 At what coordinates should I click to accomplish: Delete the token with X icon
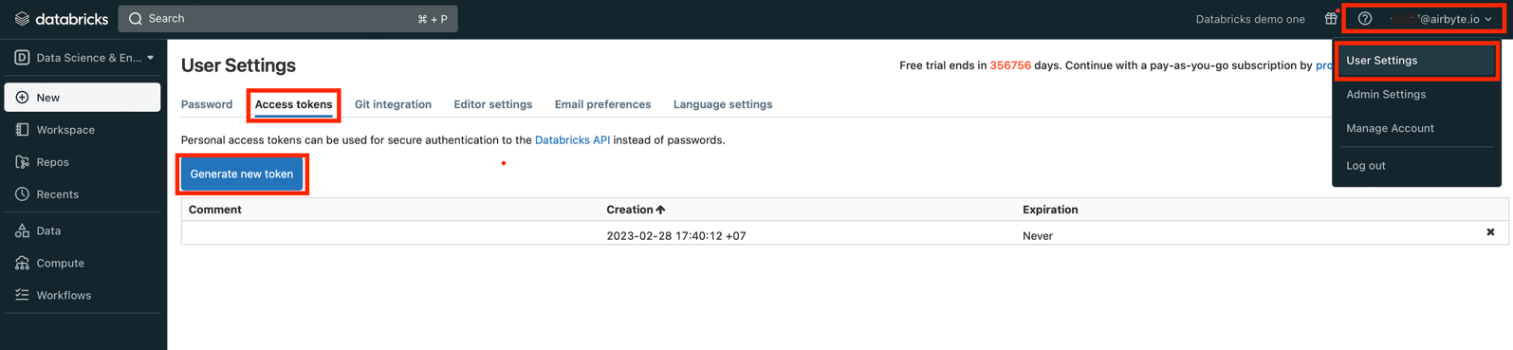[1490, 232]
